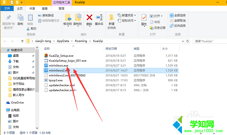Image resolution: width=227 pixels, height=135 pixels.
Task: Click Select none in ribbon
Action: pyautogui.click(x=178, y=20)
